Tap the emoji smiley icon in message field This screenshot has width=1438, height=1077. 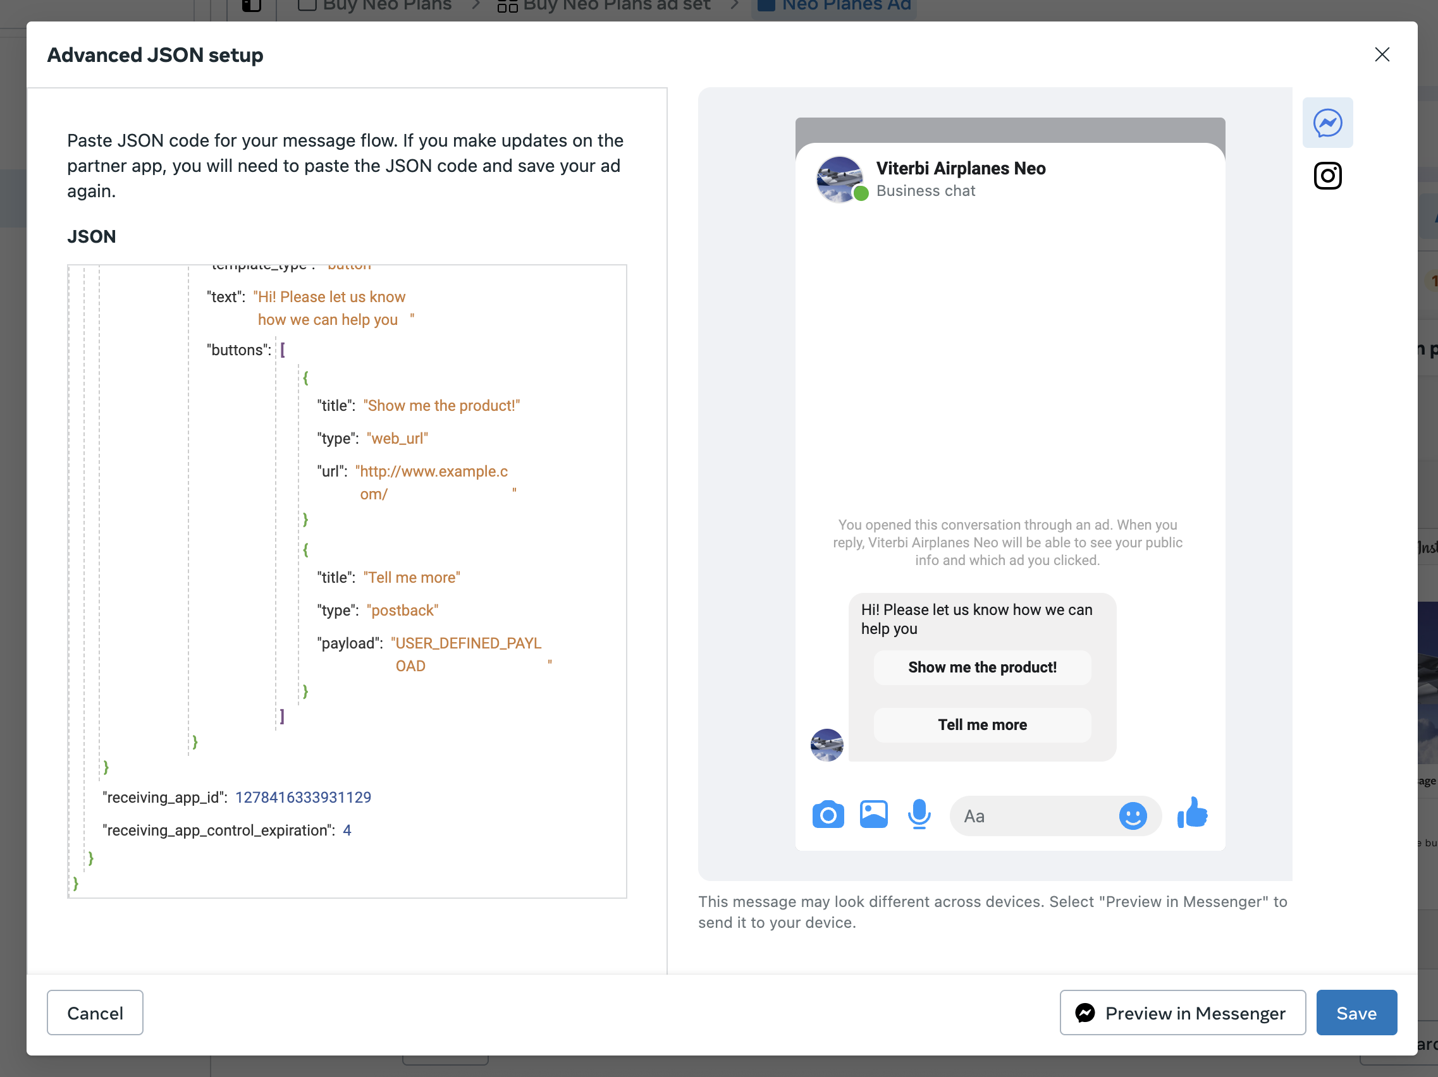tap(1133, 816)
